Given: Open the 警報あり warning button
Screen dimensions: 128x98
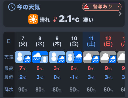Looking at the screenshot, I should point(102,7).
